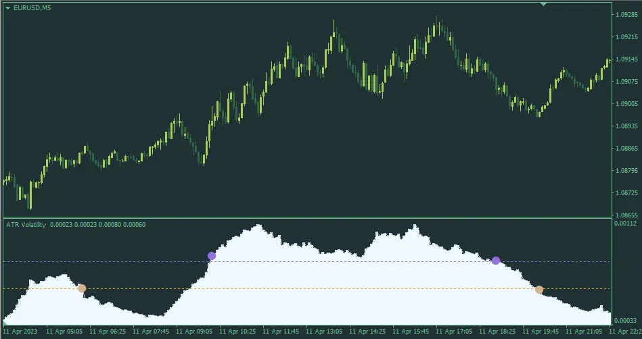Click the 11 Apr 21:05 time label
The image size is (642, 339).
[x=585, y=332]
